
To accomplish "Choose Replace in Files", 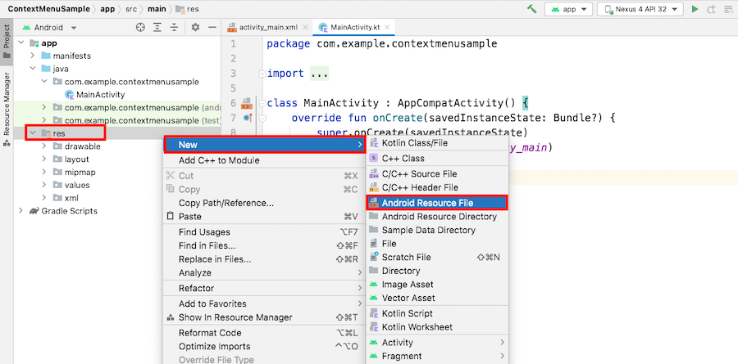I will (265, 259).
